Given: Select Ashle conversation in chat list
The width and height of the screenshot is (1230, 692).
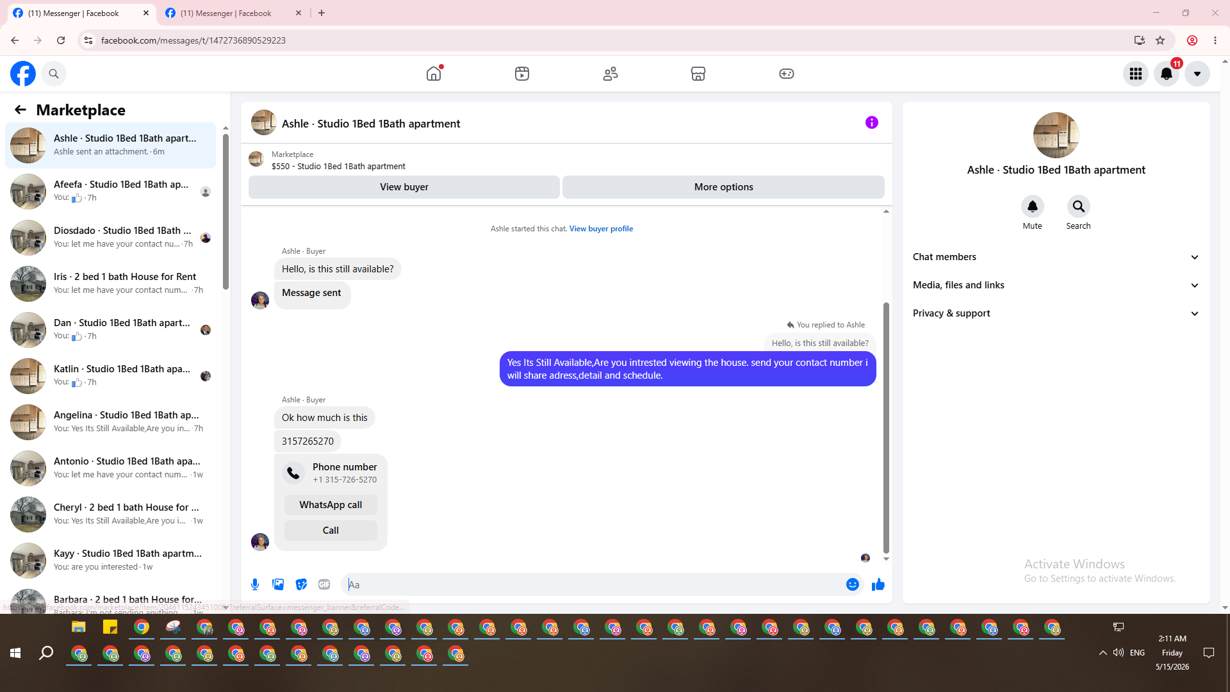Looking at the screenshot, I should pos(110,145).
